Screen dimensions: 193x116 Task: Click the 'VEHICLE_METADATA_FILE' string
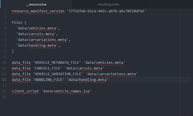click(x=58, y=62)
